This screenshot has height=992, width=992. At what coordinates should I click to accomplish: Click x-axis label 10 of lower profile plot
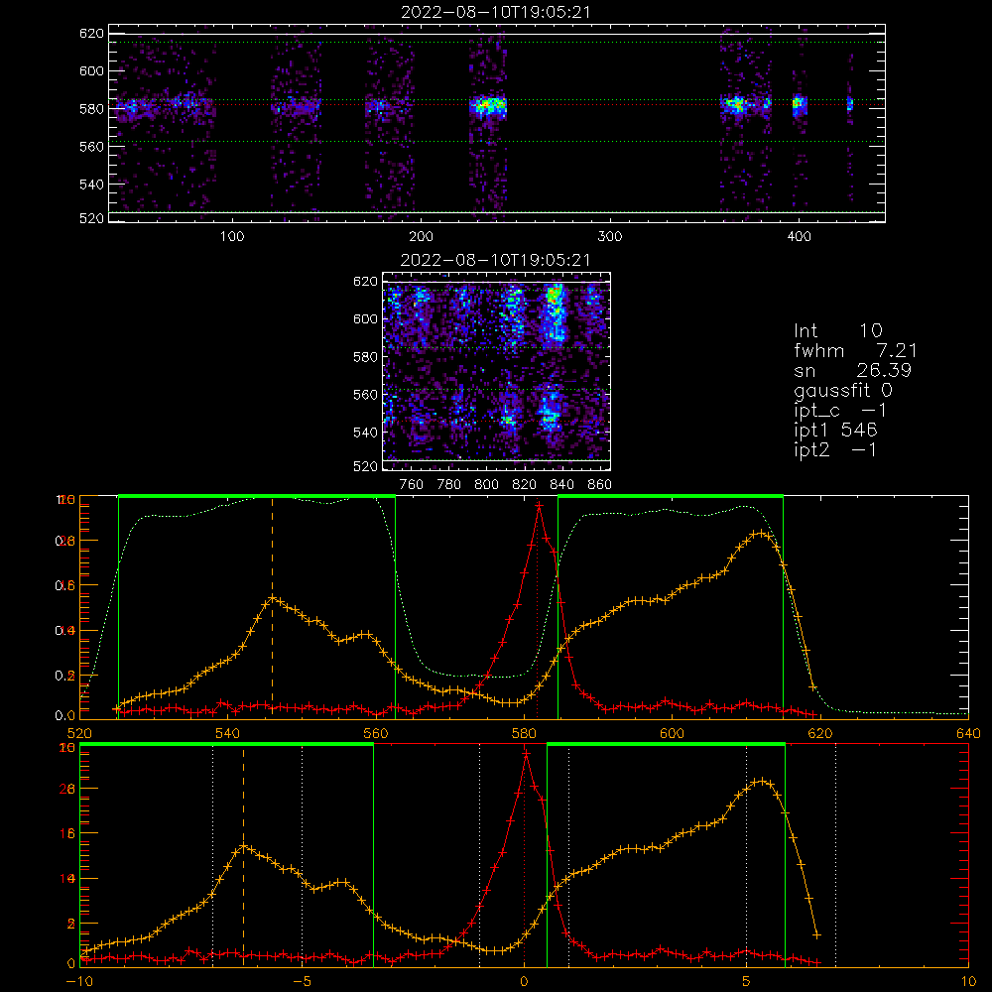(x=968, y=981)
